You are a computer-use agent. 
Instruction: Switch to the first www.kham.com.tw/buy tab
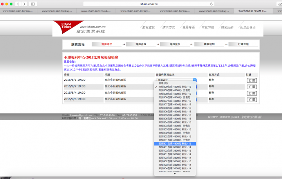pos(18,11)
